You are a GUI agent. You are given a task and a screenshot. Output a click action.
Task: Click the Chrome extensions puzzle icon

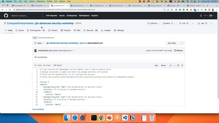(205, 10)
